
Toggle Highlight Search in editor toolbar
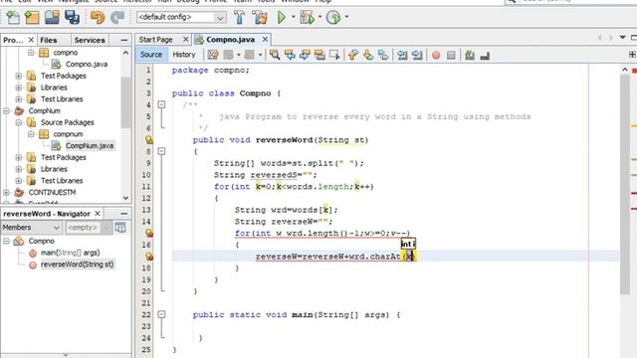point(319,55)
